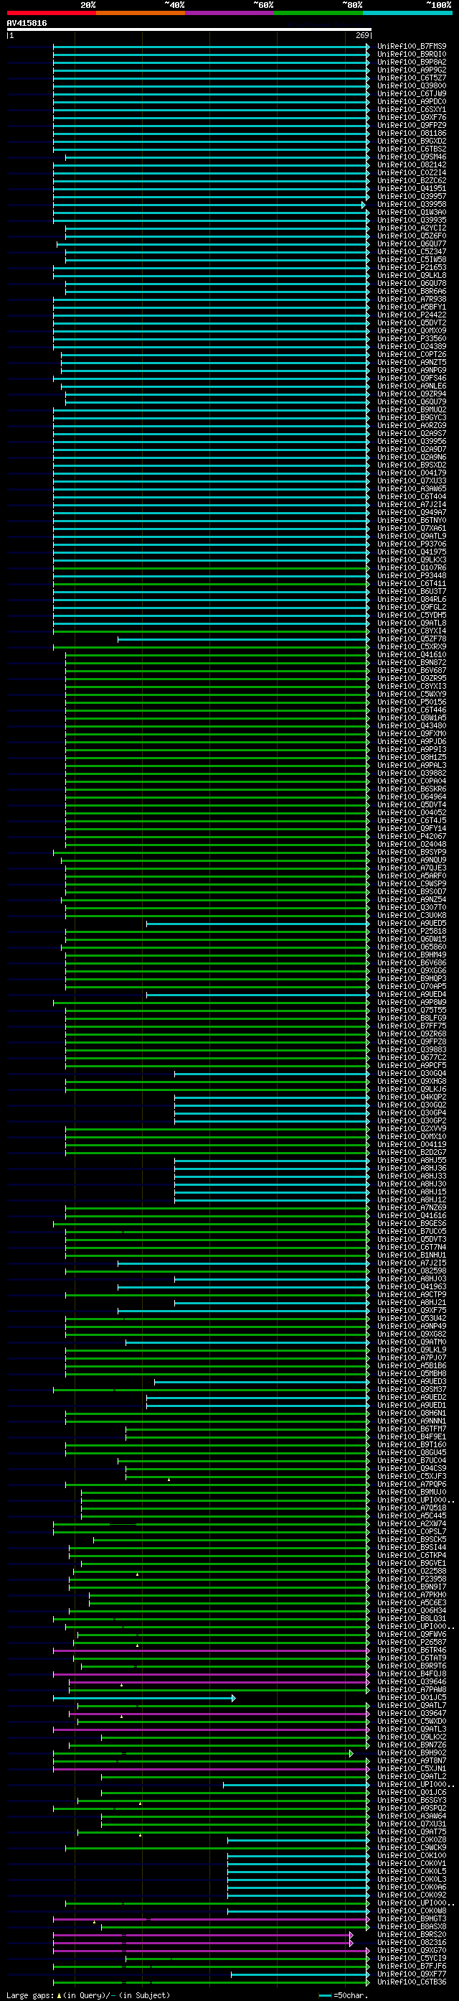Click label UniRef100_Q39646
Image resolution: width=459 pixels, height=2001 pixels.
click(x=412, y=1681)
